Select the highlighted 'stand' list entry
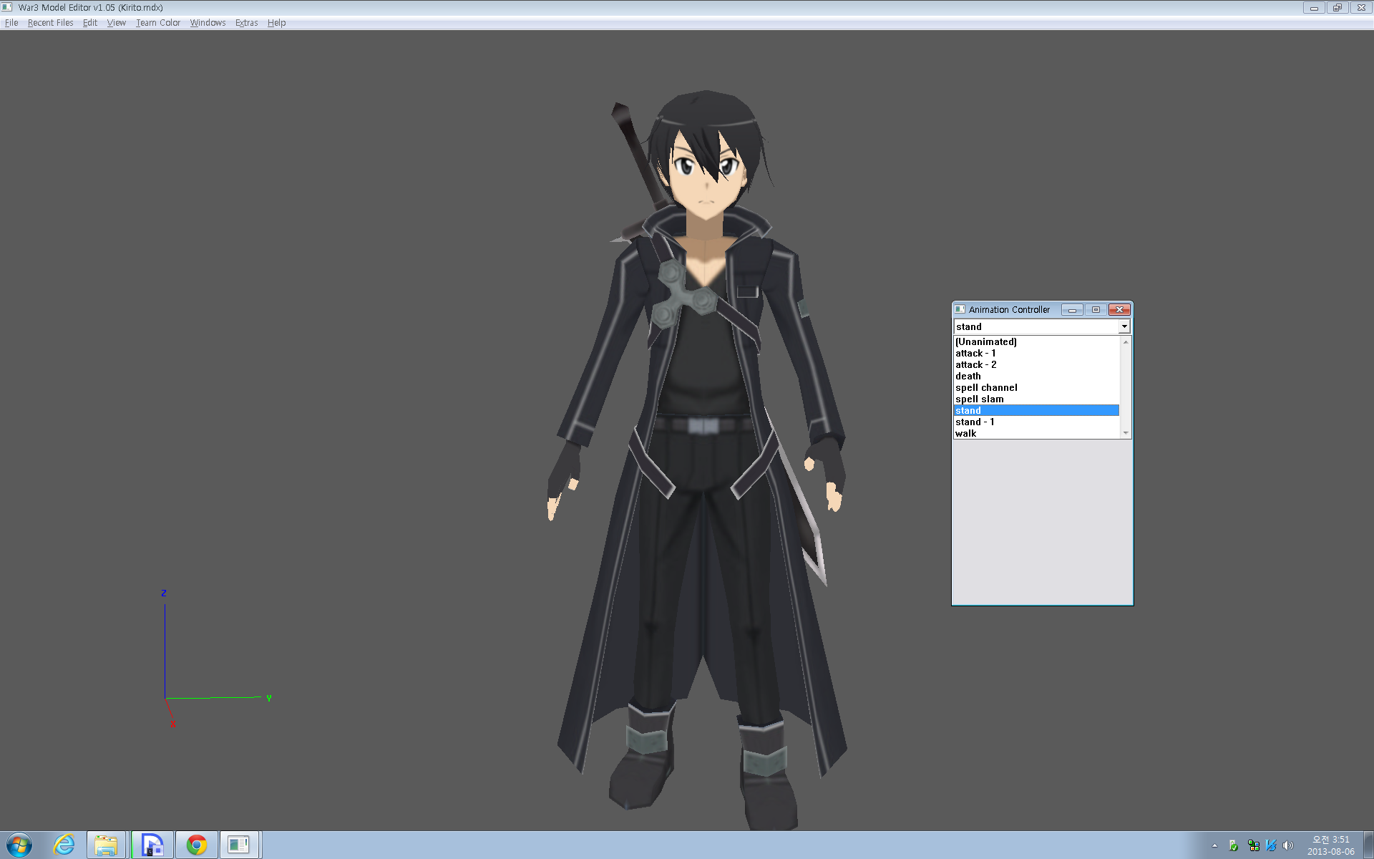This screenshot has height=859, width=1374. pyautogui.click(x=1036, y=410)
